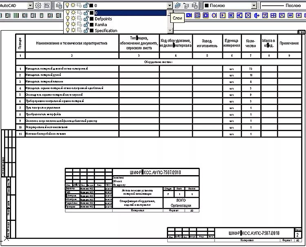The height and width of the screenshot is (247, 306).
Task: Turn off Defpoints layer lightbulb
Action: coord(67,18)
